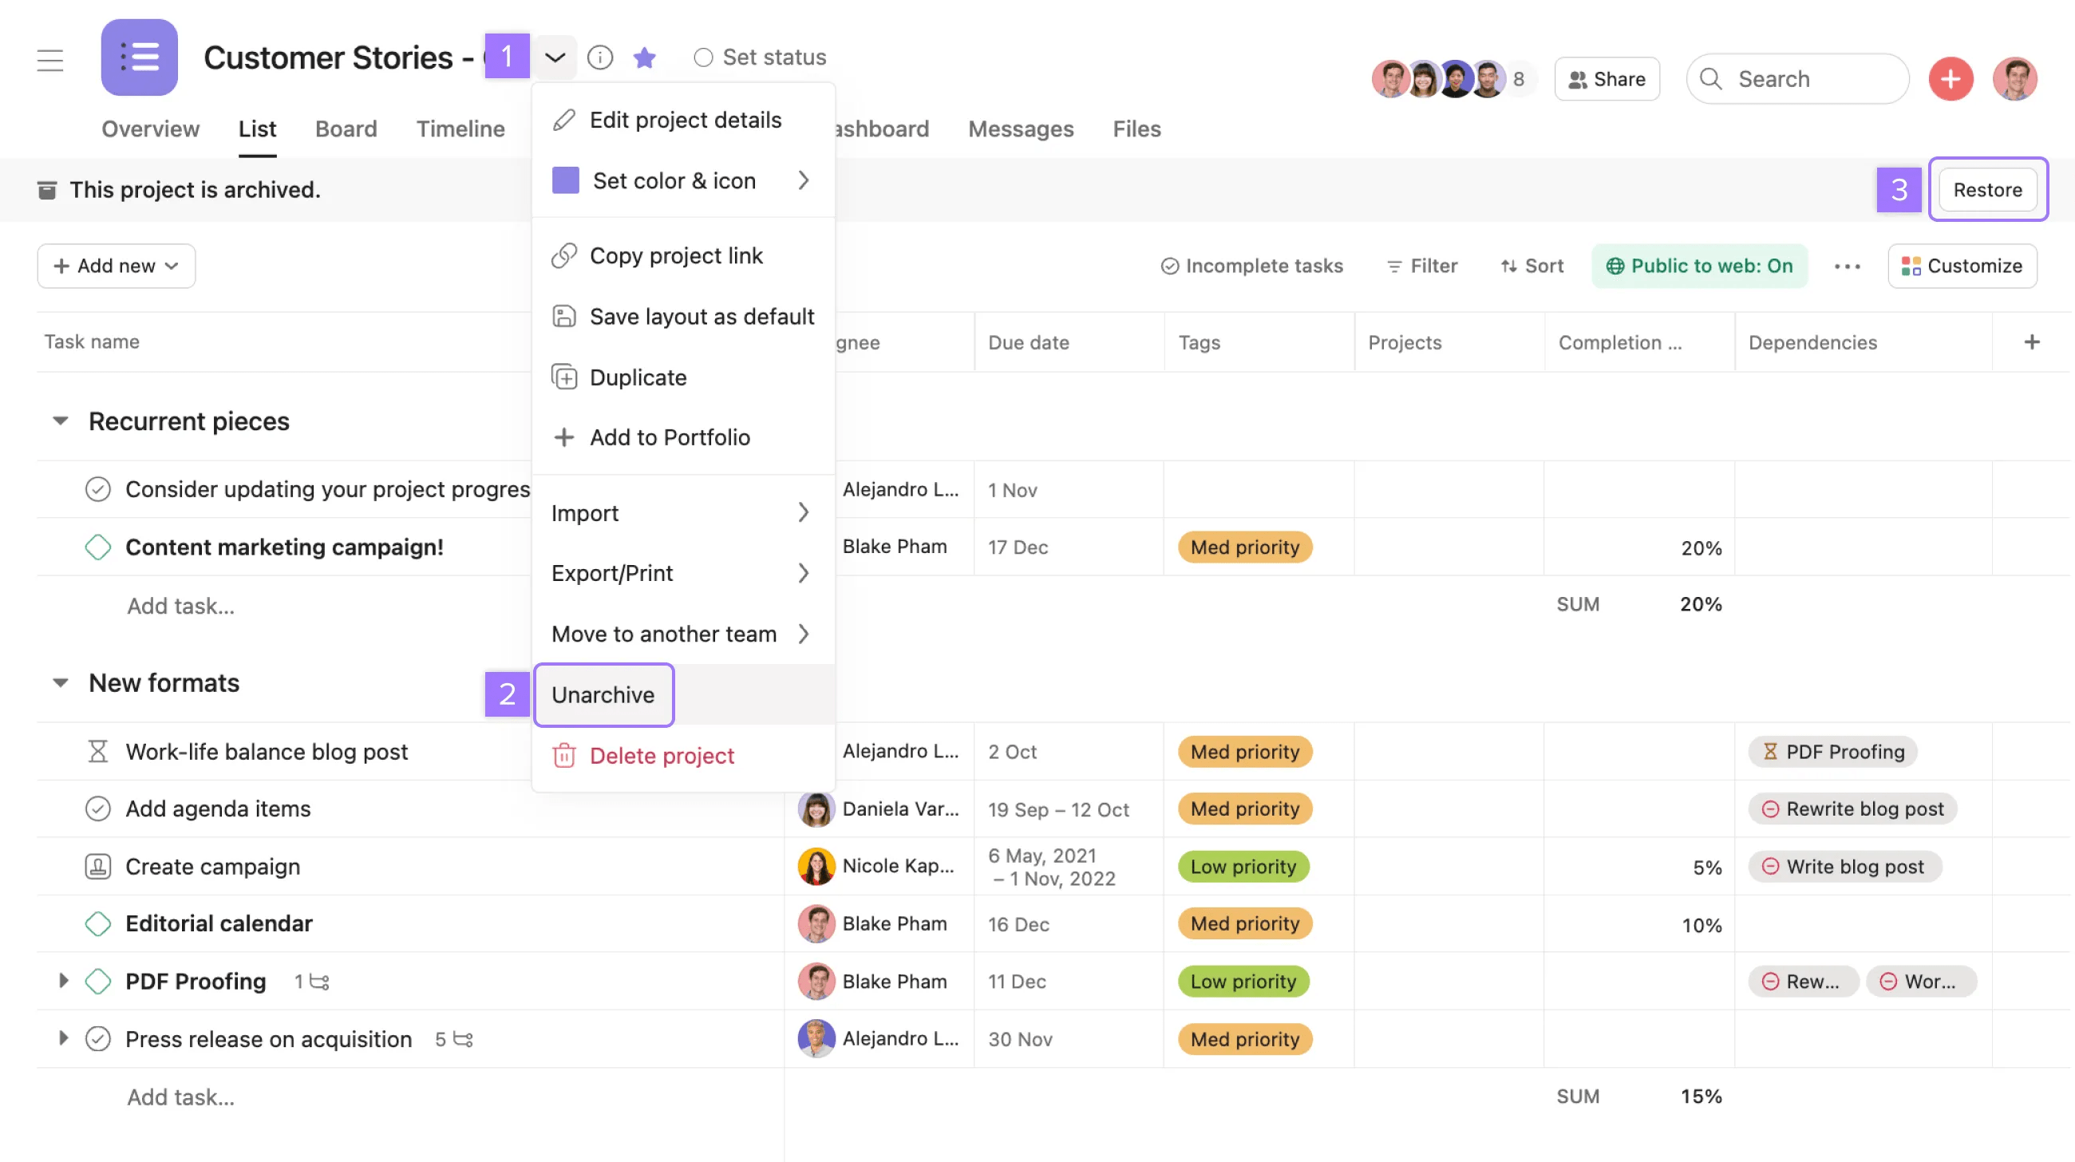Select the Set status radio button
Screen dimensions: 2075x1162
pyautogui.click(x=703, y=57)
